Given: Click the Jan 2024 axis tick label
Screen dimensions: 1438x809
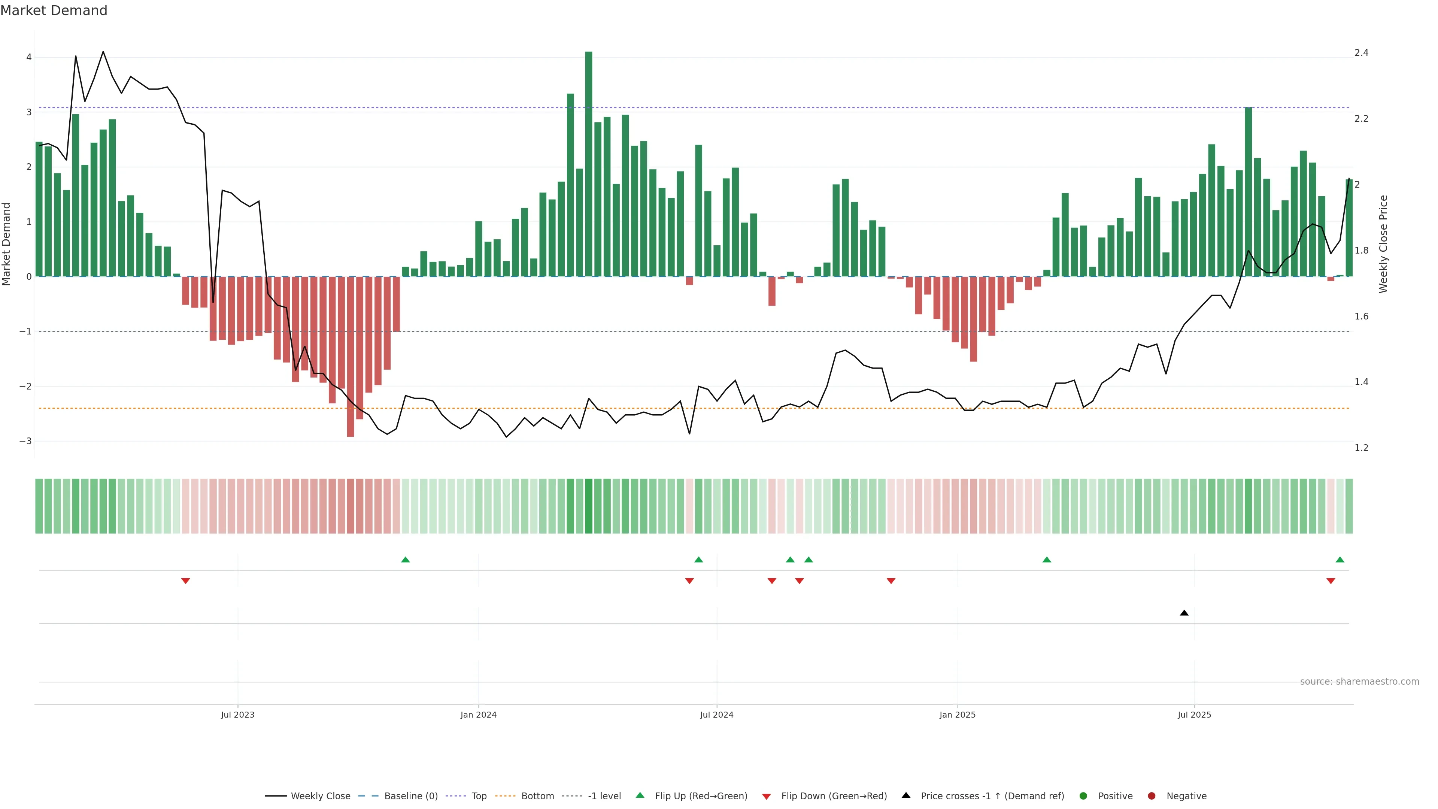Looking at the screenshot, I should (x=479, y=715).
